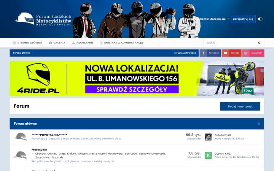Screen dimensions: 274x171
Task: Open the Regulamin menu item
Action: coord(83,43)
